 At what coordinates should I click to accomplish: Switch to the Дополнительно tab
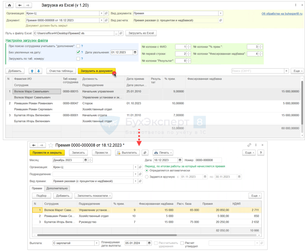click(57, 188)
